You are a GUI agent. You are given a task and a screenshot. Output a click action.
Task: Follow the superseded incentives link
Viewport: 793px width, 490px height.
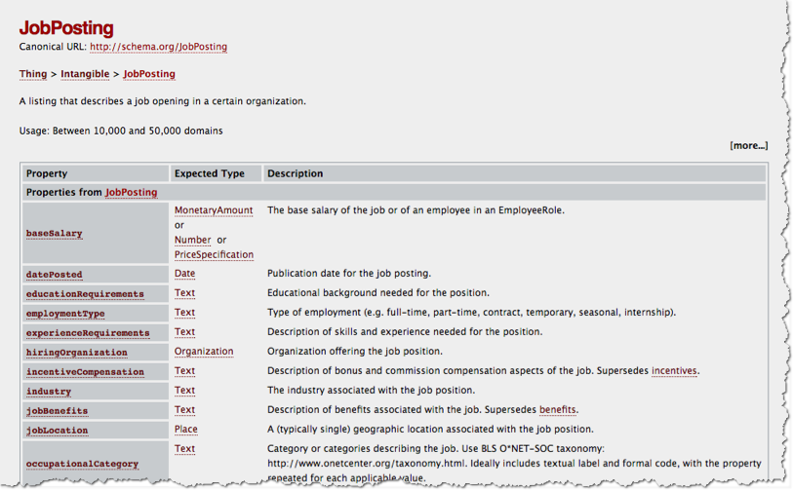click(x=674, y=371)
